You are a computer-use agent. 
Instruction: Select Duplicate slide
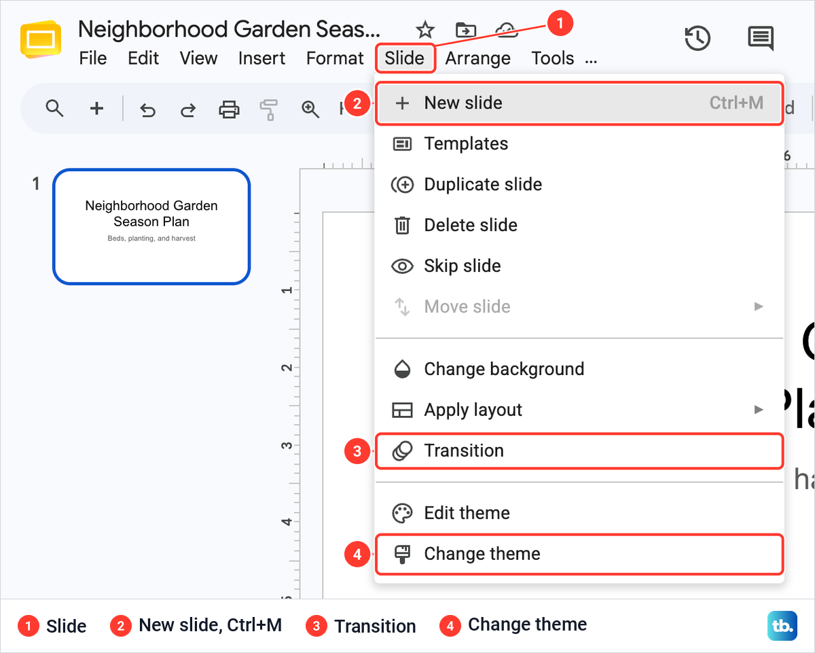pyautogui.click(x=579, y=185)
